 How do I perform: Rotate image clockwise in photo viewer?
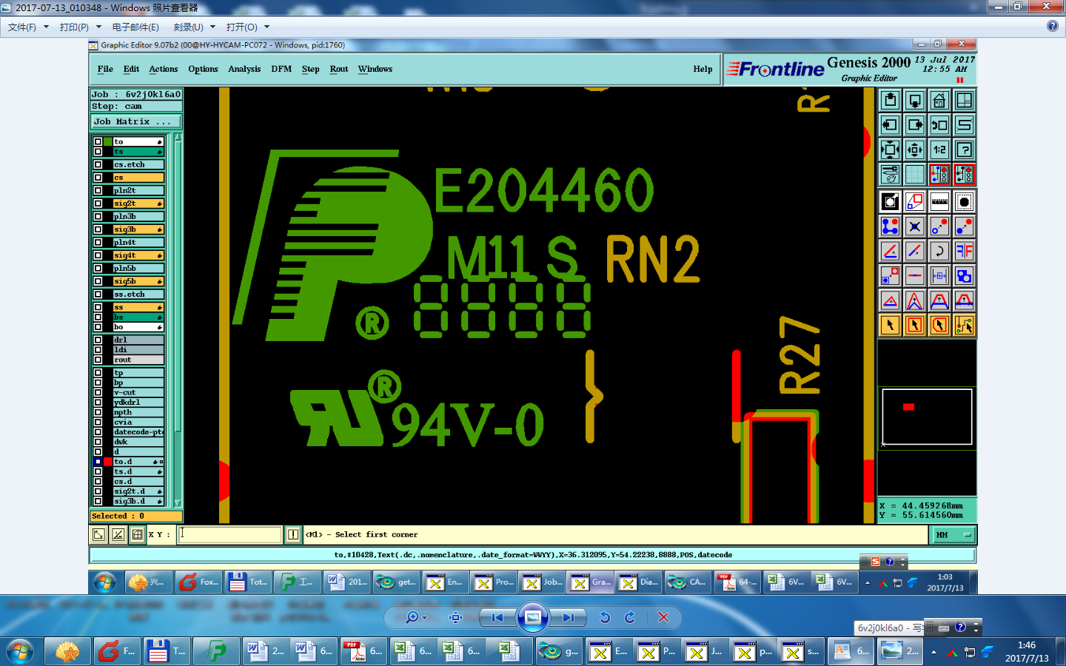[630, 617]
